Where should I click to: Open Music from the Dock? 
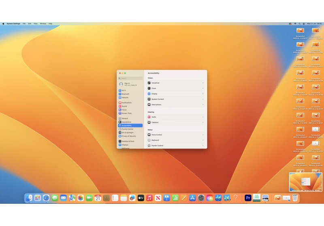tap(149, 198)
